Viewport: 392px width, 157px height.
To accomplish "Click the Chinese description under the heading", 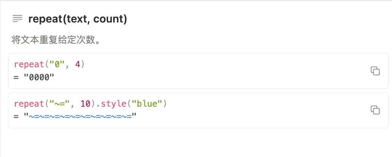I will [x=56, y=40].
